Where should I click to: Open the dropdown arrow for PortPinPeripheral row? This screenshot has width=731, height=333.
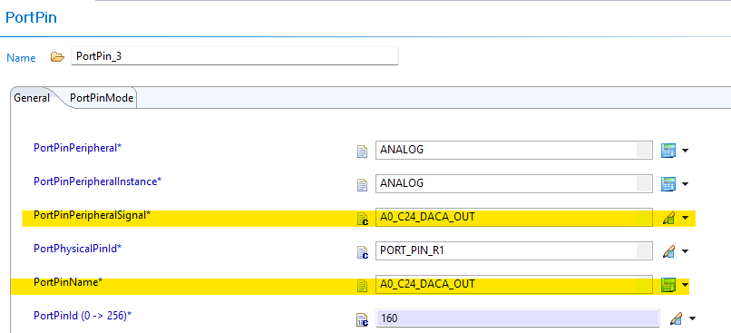coord(685,151)
